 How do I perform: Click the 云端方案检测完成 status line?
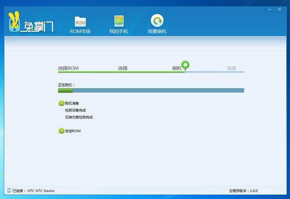(79, 117)
